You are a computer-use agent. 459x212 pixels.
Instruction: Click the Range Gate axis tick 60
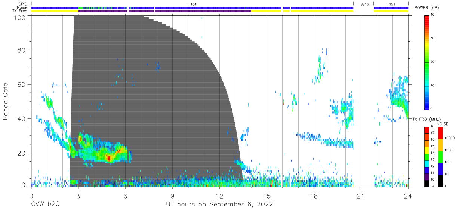[x=22, y=85]
